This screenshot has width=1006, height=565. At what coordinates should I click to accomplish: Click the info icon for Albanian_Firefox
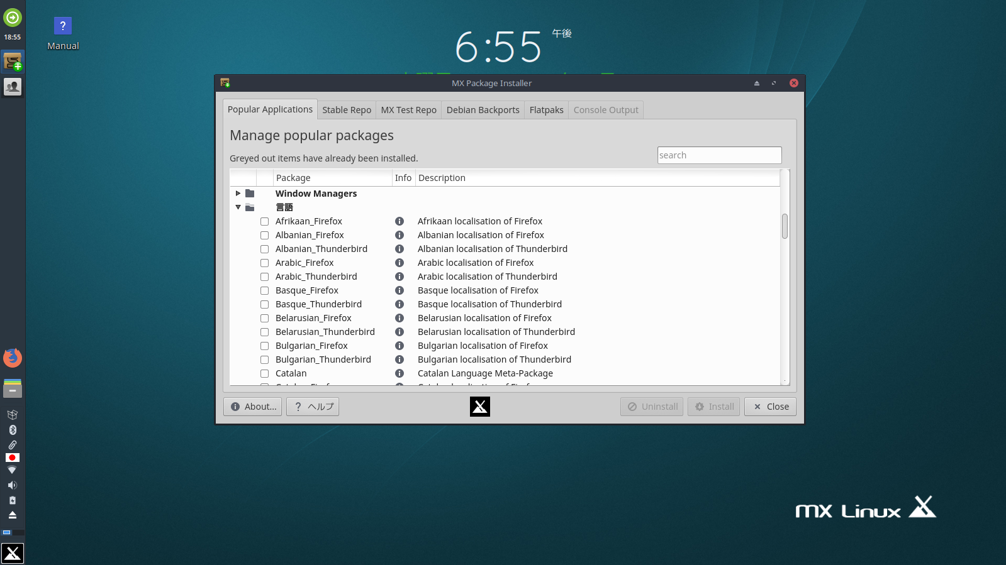pos(400,235)
